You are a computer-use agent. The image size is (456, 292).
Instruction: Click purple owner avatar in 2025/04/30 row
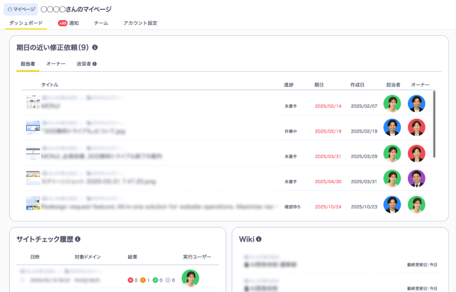416,178
